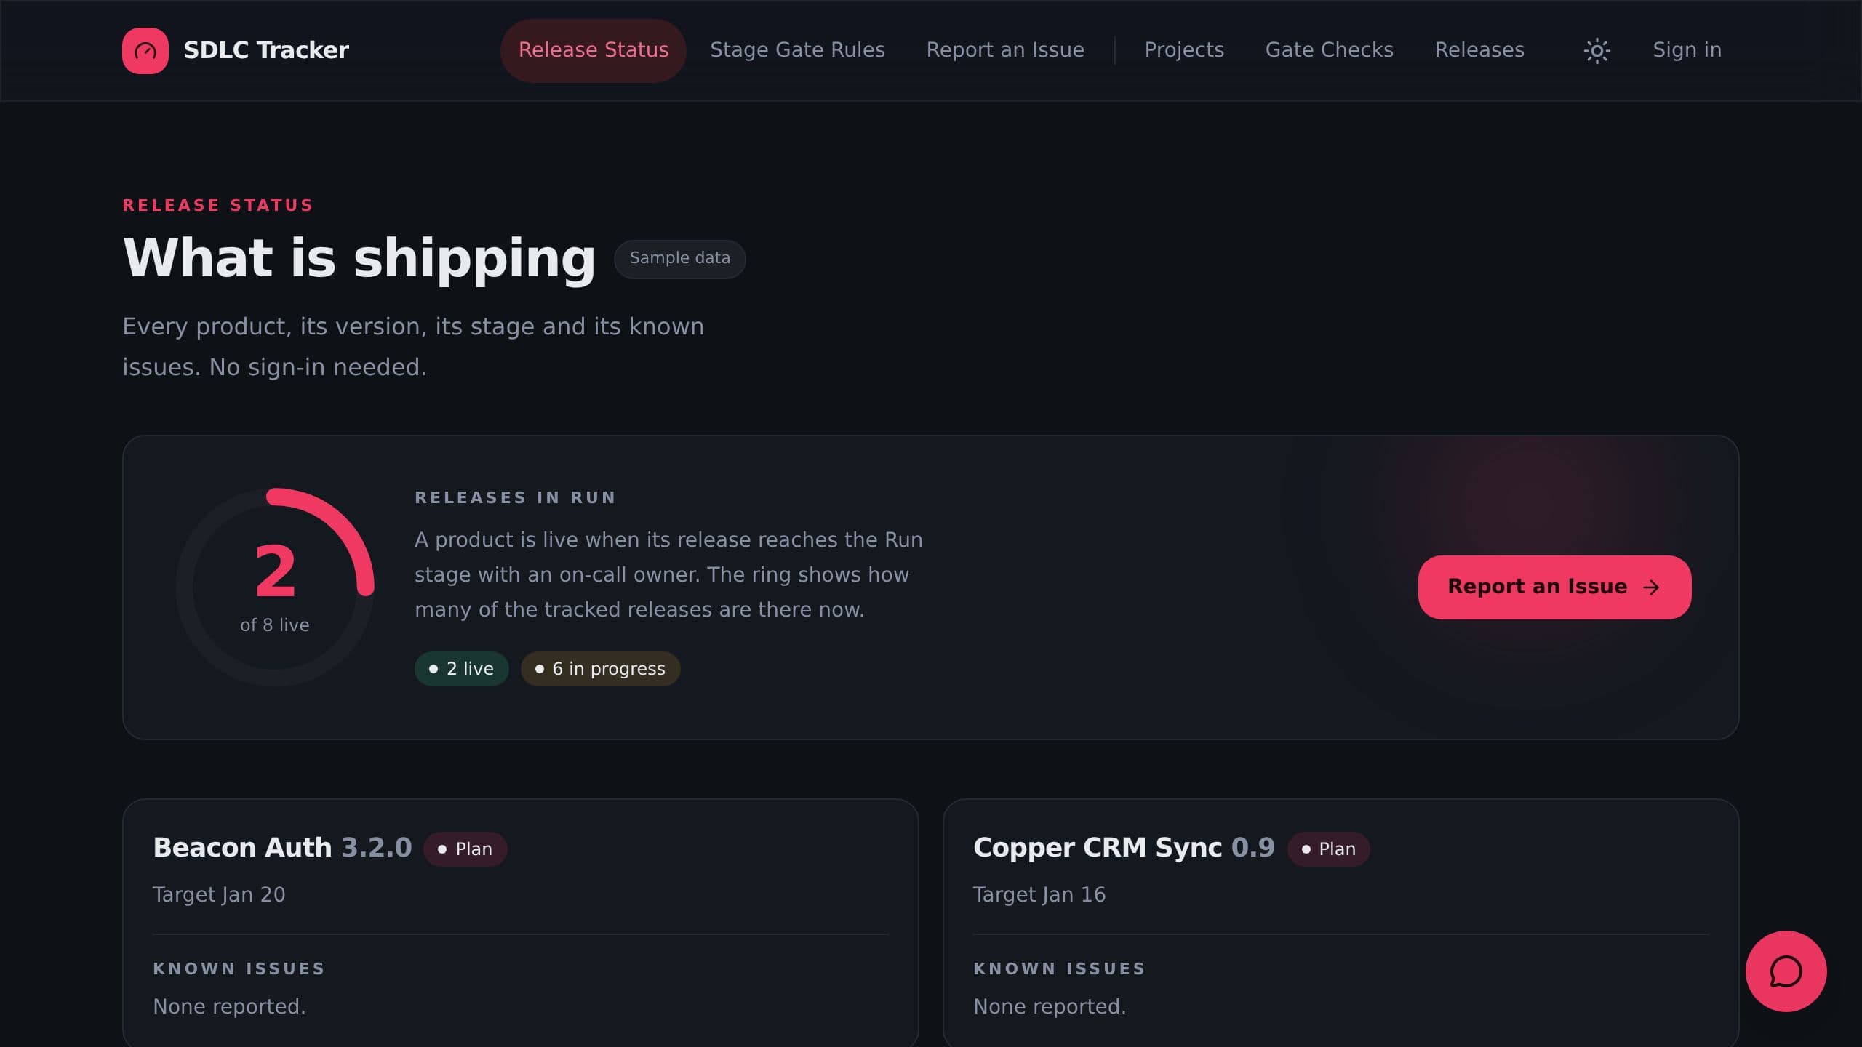Toggle the light/dark theme sun icon
Screen dimensions: 1862x1047
pos(1597,50)
